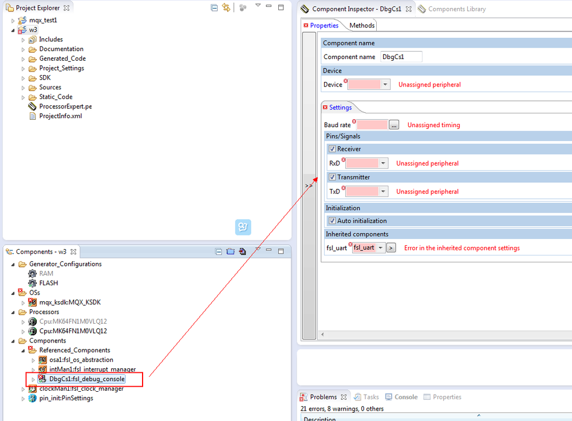Collapse the Generator_Configurations node

(13, 265)
